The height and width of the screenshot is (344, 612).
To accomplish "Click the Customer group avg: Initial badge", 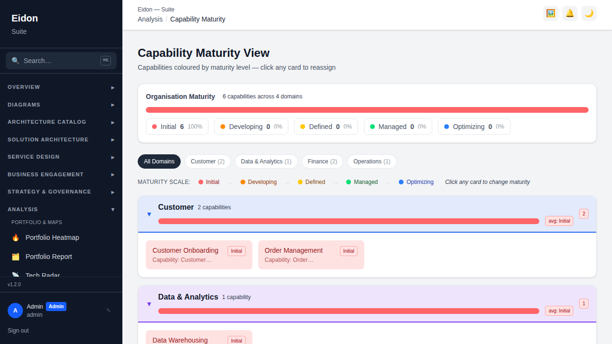I will coord(559,221).
